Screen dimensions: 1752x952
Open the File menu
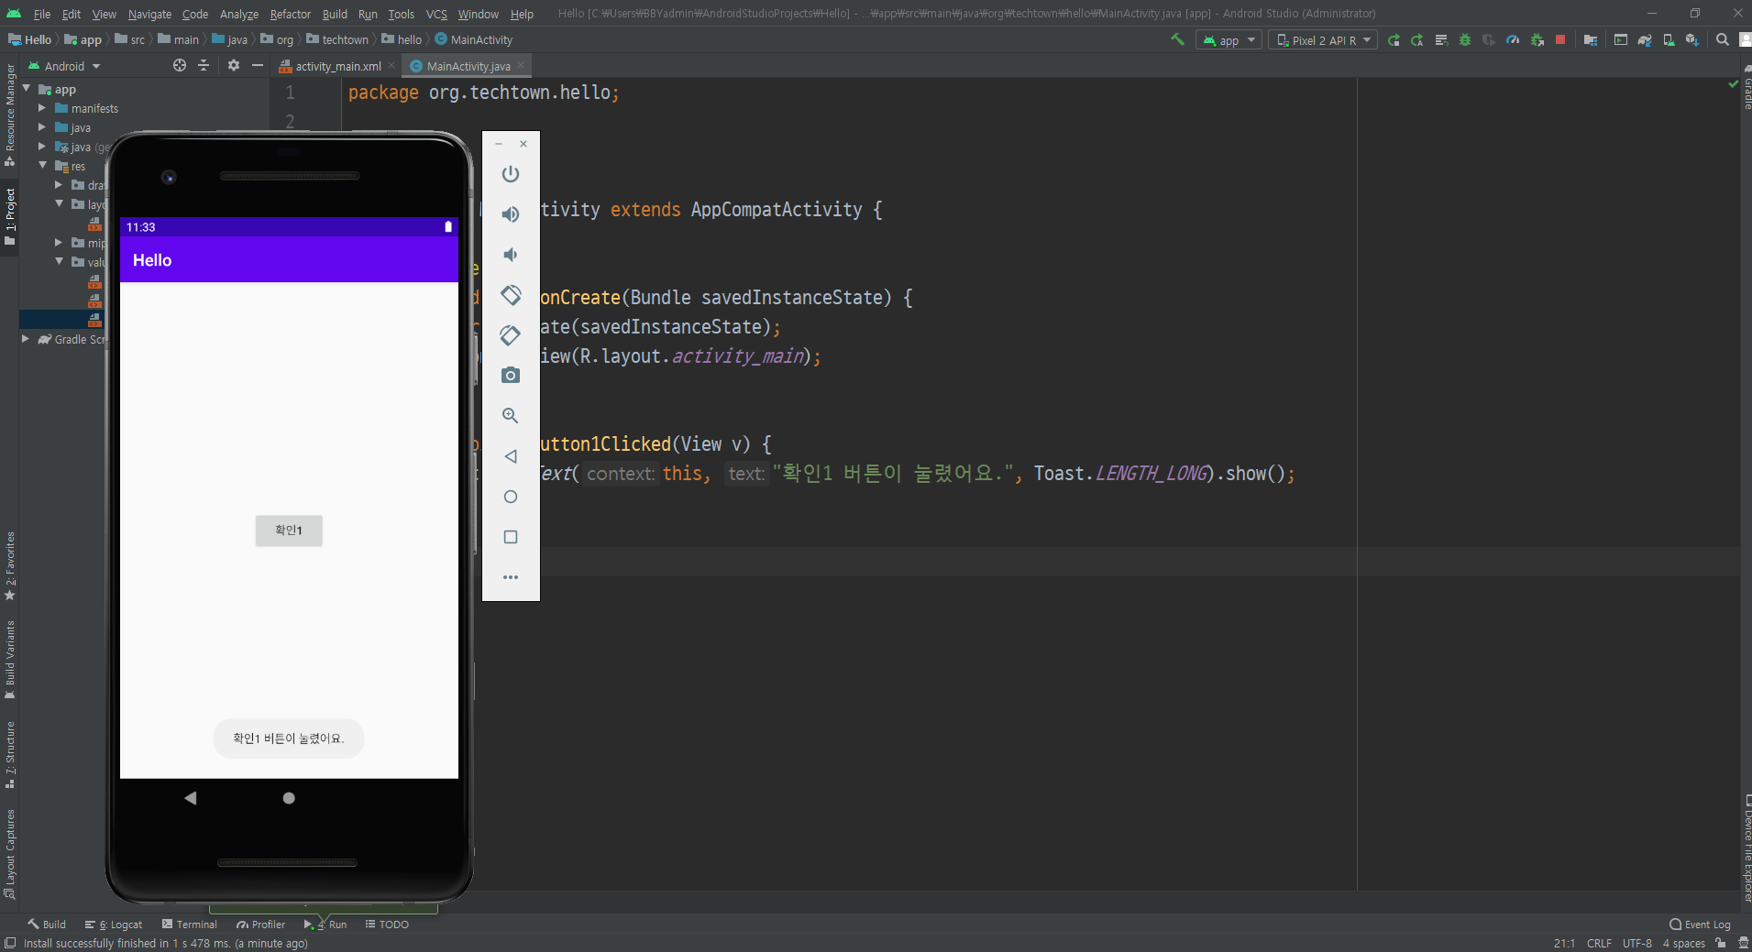42,14
